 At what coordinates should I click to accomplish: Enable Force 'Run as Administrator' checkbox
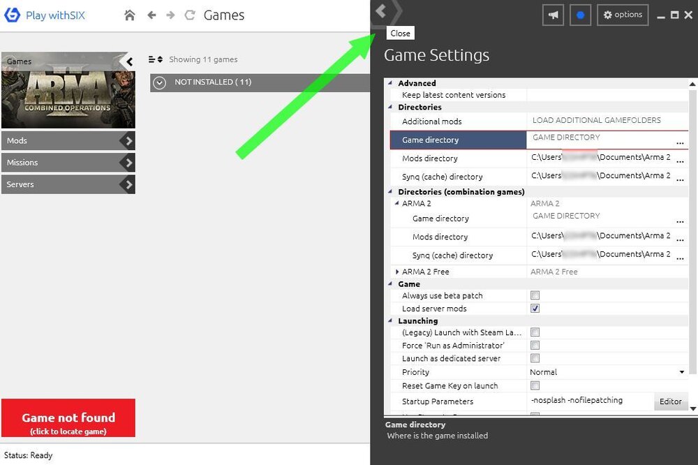coord(535,345)
